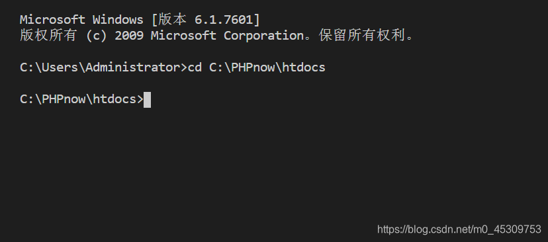Click "htdocs" at the end of the cd command
Image resolution: width=548 pixels, height=242 pixels.
coord(304,67)
